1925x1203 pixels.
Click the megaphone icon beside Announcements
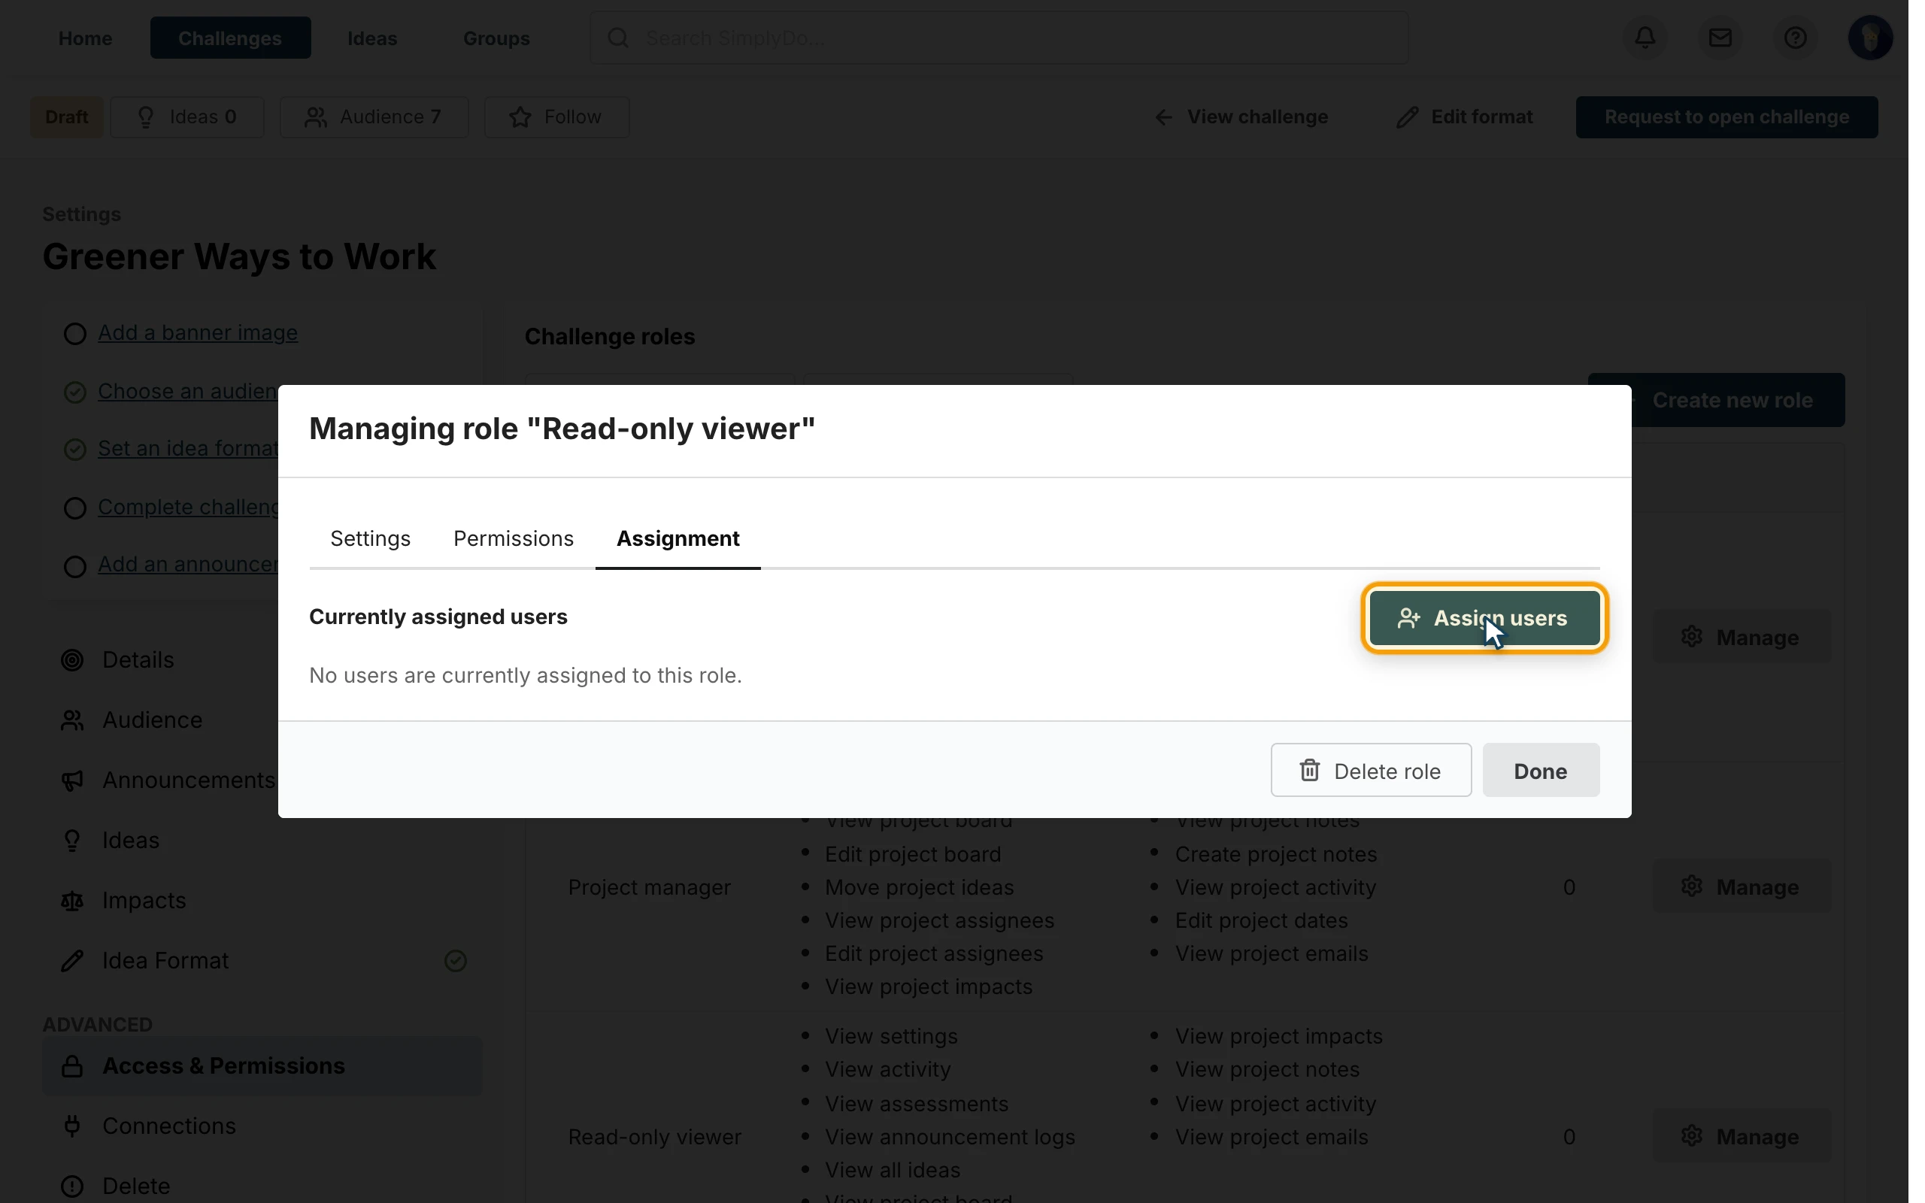pos(72,780)
